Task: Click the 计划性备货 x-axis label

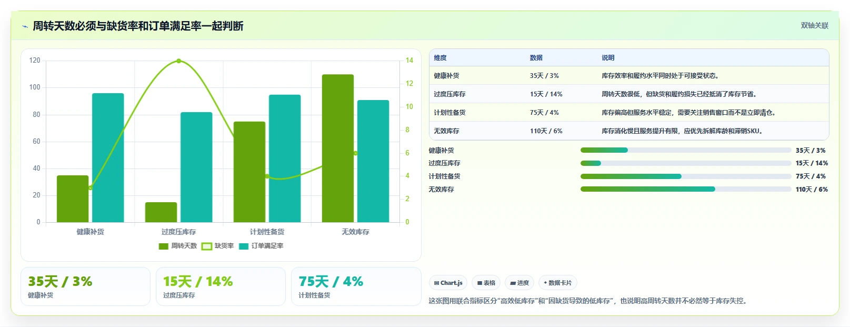Action: pyautogui.click(x=267, y=232)
